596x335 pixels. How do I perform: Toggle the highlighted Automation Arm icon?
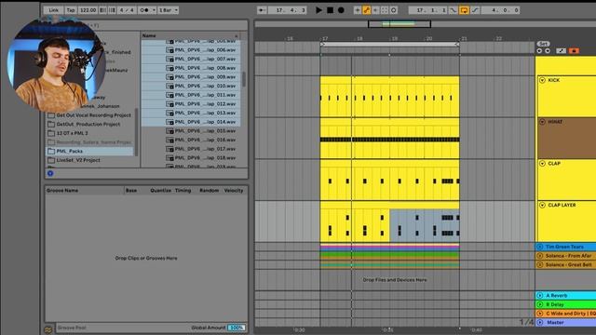[366, 10]
